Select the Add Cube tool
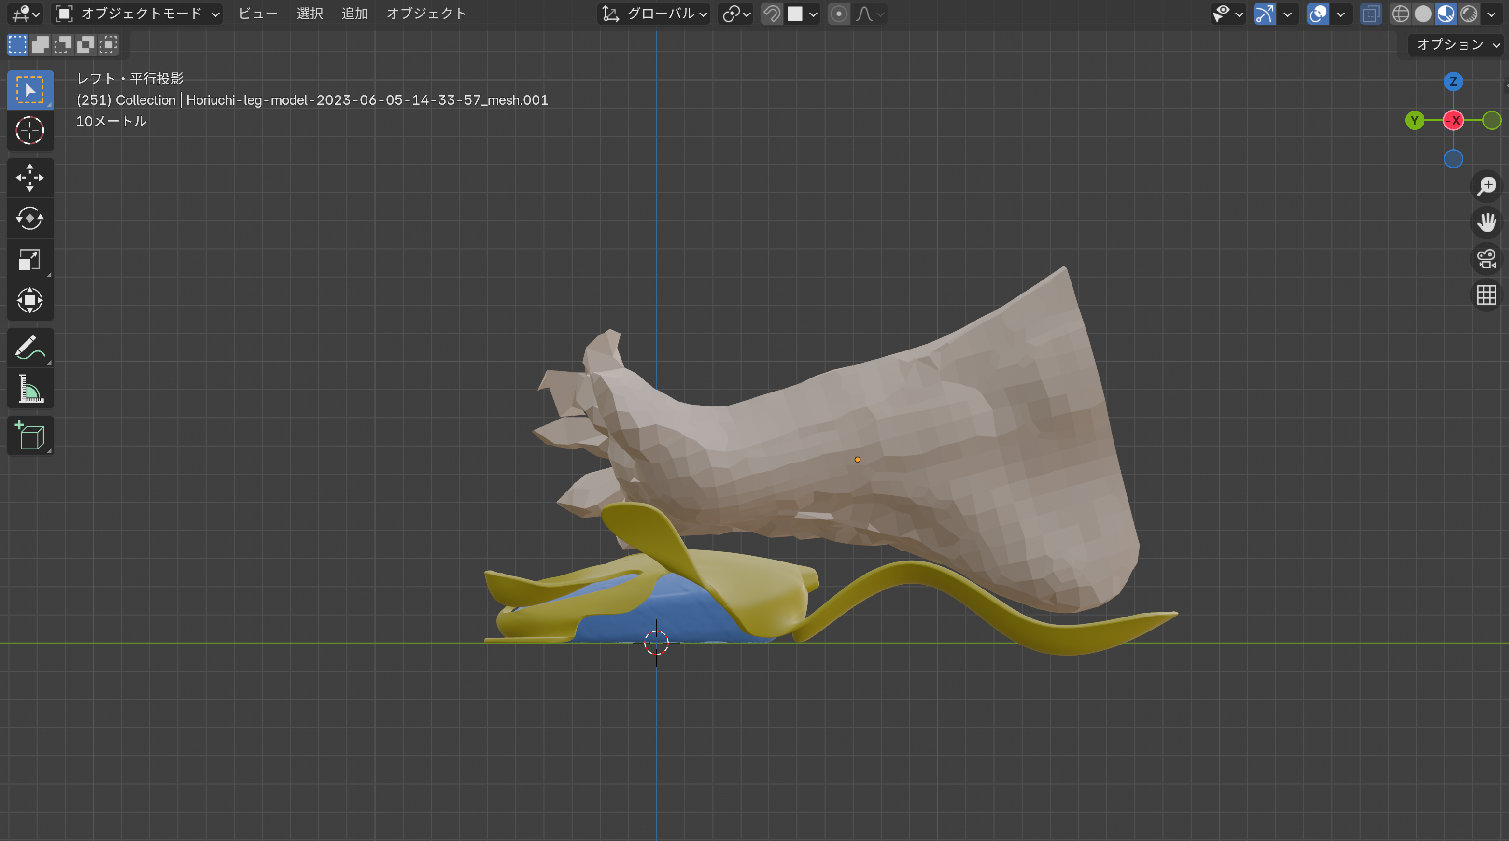1509x841 pixels. click(30, 436)
